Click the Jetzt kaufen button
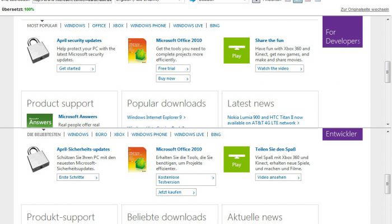Image resolution: width=392 pixels, height=224 pixels. tap(176, 192)
